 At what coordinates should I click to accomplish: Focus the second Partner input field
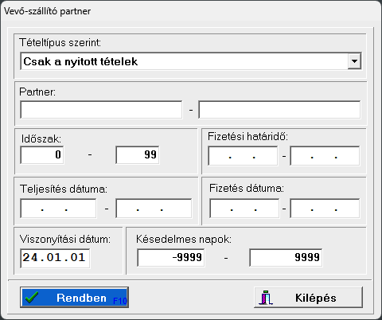pos(279,110)
